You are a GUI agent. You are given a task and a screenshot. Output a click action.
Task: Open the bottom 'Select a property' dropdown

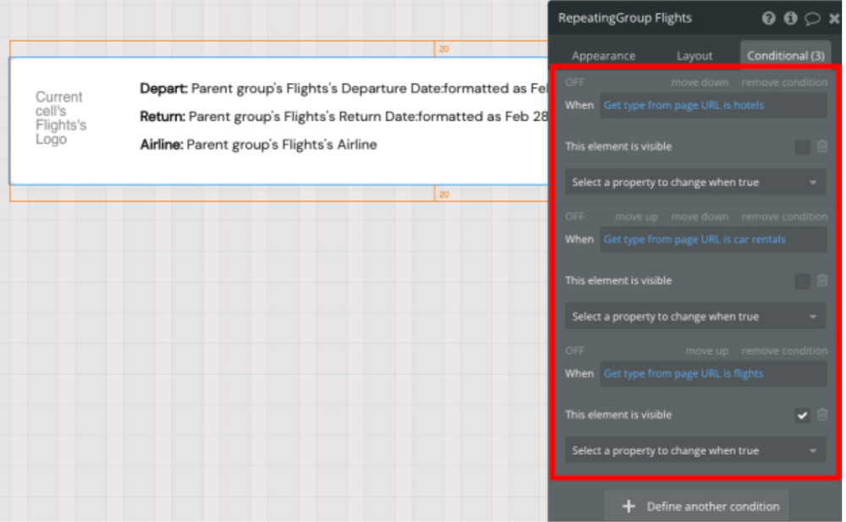tap(694, 450)
